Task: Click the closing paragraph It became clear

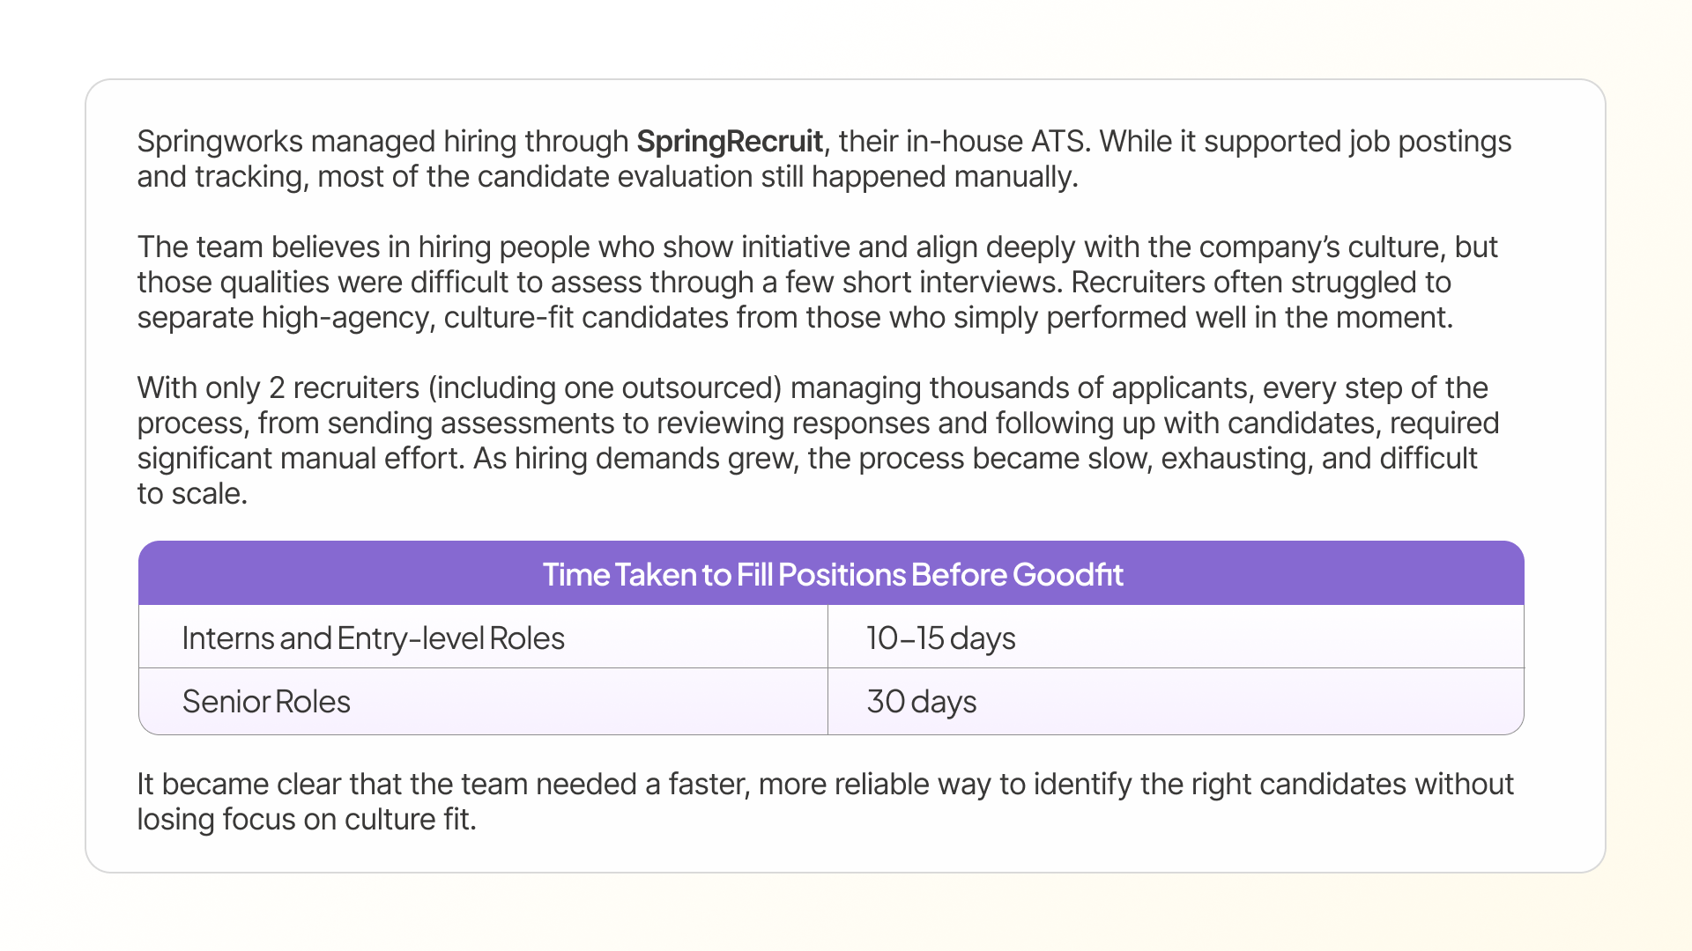Action: click(x=825, y=802)
